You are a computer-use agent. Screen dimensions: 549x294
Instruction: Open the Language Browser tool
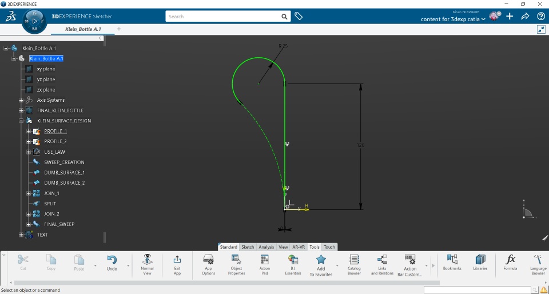click(x=538, y=264)
